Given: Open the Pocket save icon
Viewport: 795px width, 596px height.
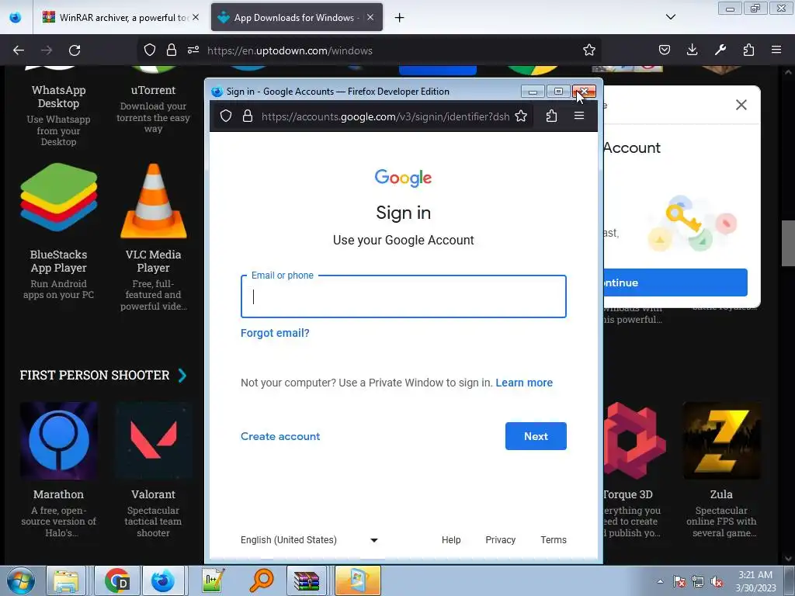Looking at the screenshot, I should (665, 50).
